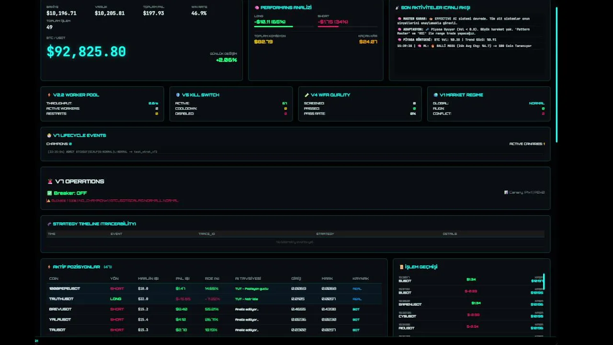The height and width of the screenshot is (345, 613).
Task: Click the balance value $10,196.71
Action: tap(61, 13)
